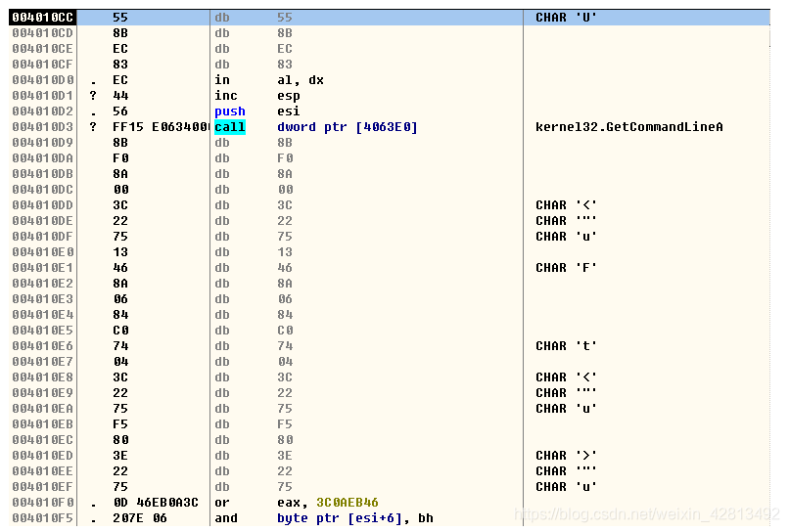This screenshot has width=789, height=532.
Task: Click the question mark at 004010D3
Action: (93, 127)
